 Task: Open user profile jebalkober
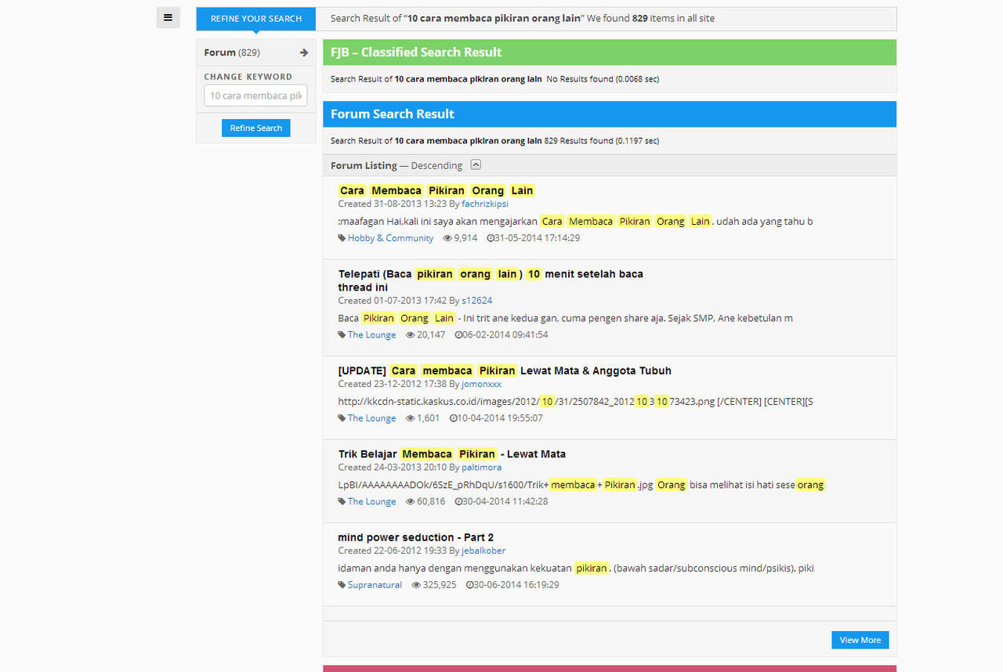click(x=483, y=551)
